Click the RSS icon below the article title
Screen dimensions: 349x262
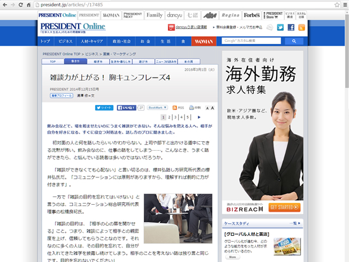click(x=178, y=107)
